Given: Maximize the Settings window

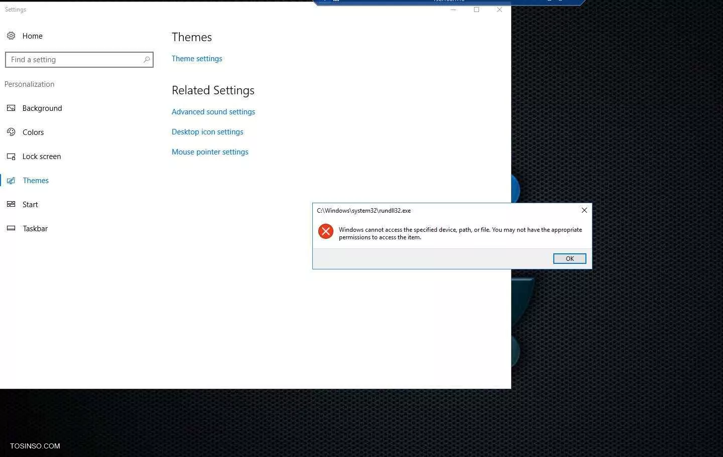Looking at the screenshot, I should (476, 10).
